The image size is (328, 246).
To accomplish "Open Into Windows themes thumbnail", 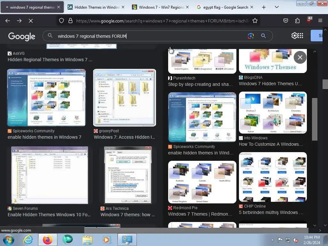I will (x=273, y=112).
